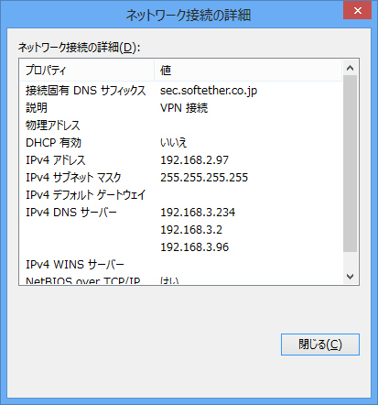Click the scrollbar up arrow
The image size is (378, 405).
point(350,68)
